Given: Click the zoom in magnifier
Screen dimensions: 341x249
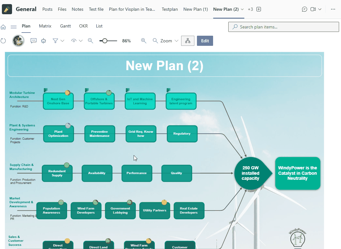Looking at the screenshot, I should point(144,41).
